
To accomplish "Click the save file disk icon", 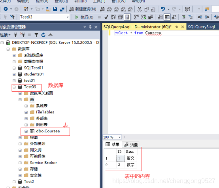I will [x=55, y=9].
